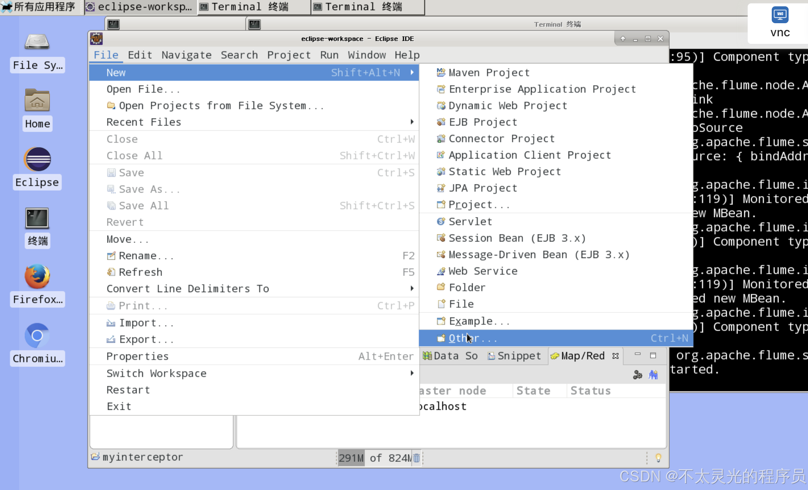The width and height of the screenshot is (808, 490).
Task: Create a new Folder
Action: pyautogui.click(x=556, y=287)
